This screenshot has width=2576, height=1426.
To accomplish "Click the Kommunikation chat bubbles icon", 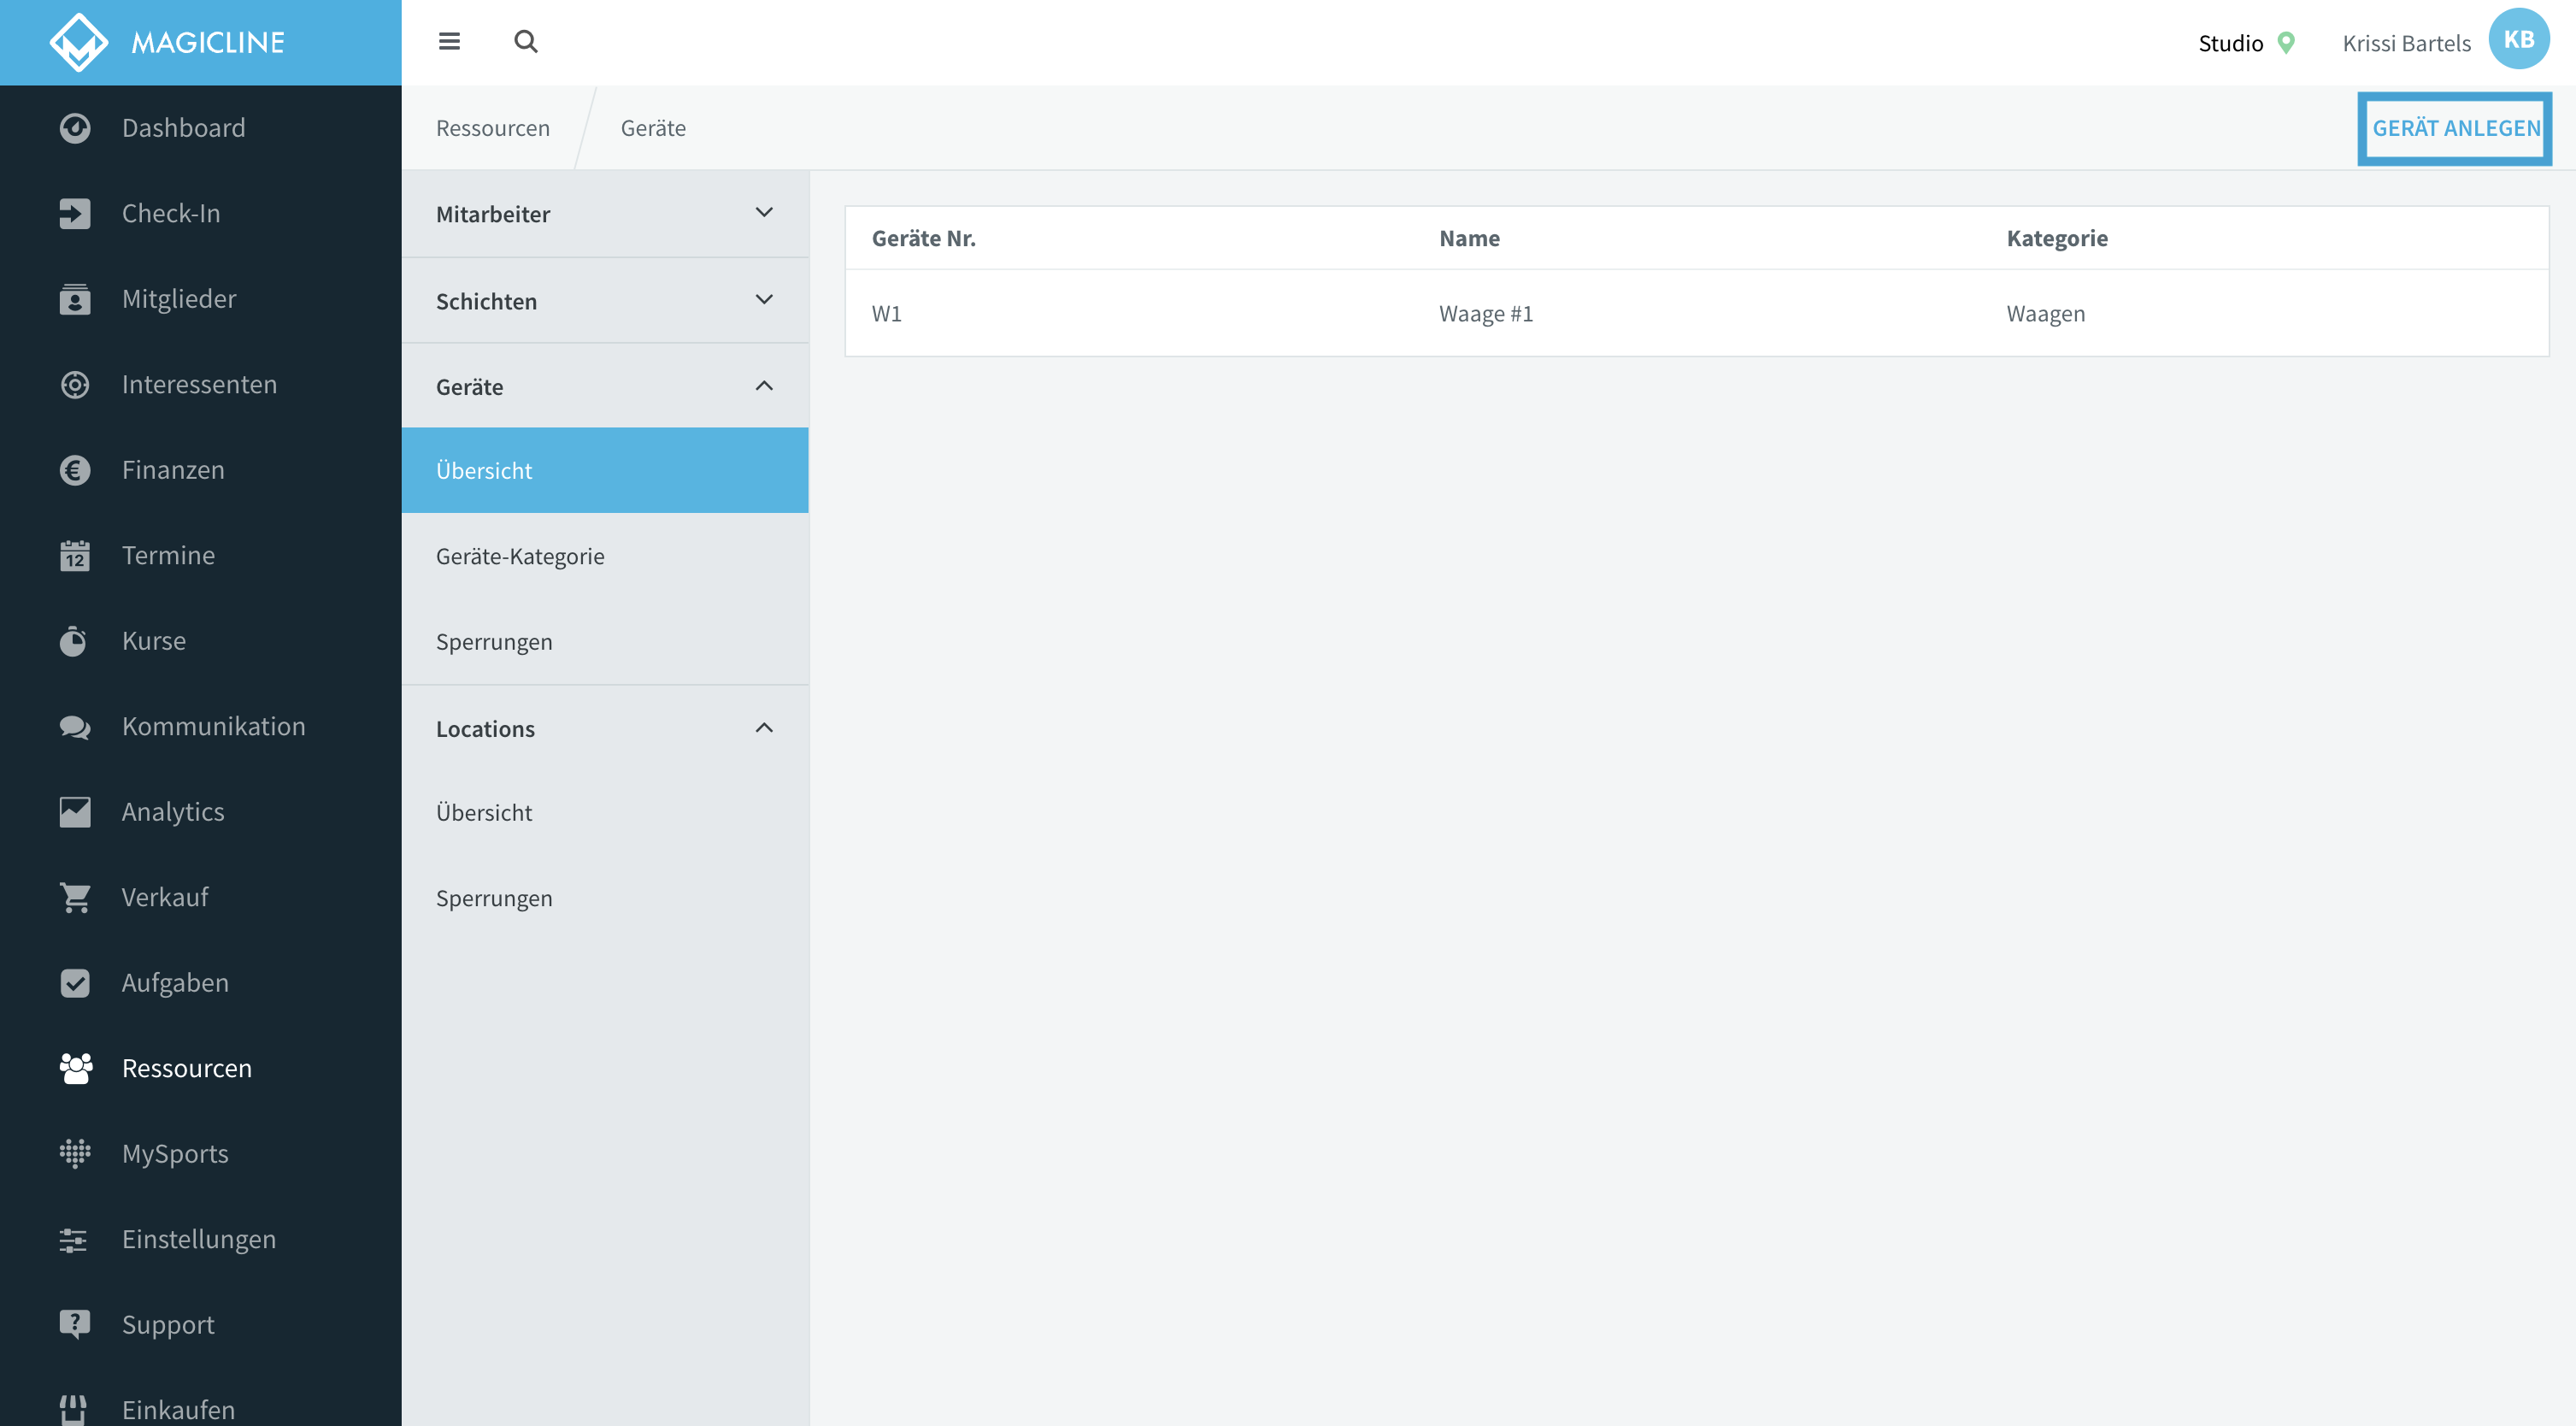I will (75, 727).
